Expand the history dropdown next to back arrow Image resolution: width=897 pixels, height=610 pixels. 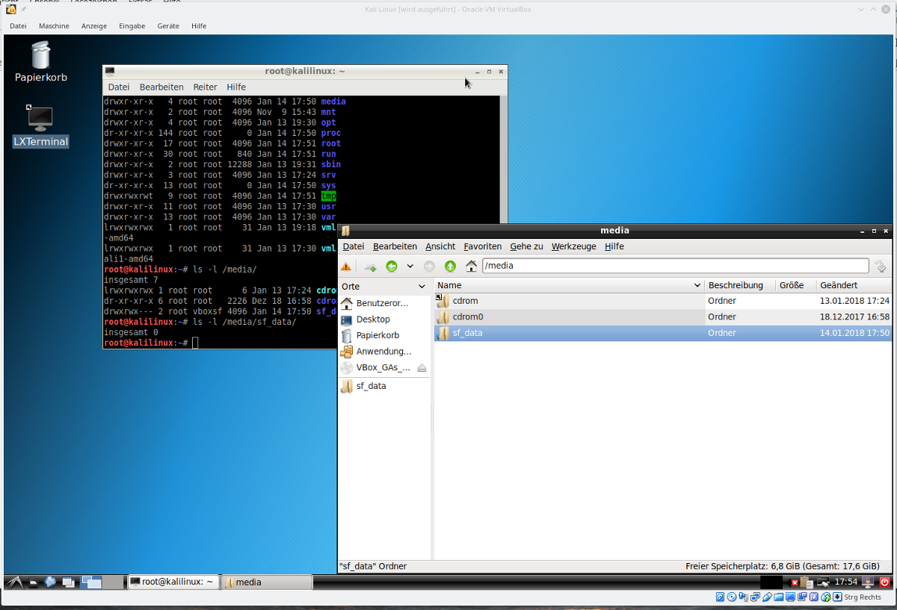(x=410, y=266)
